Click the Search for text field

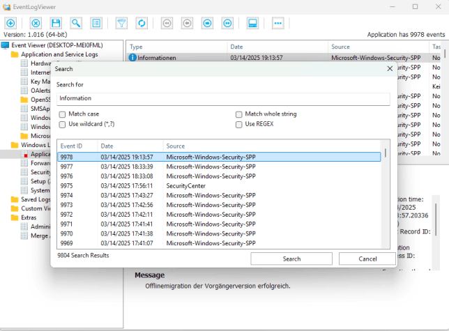223,98
